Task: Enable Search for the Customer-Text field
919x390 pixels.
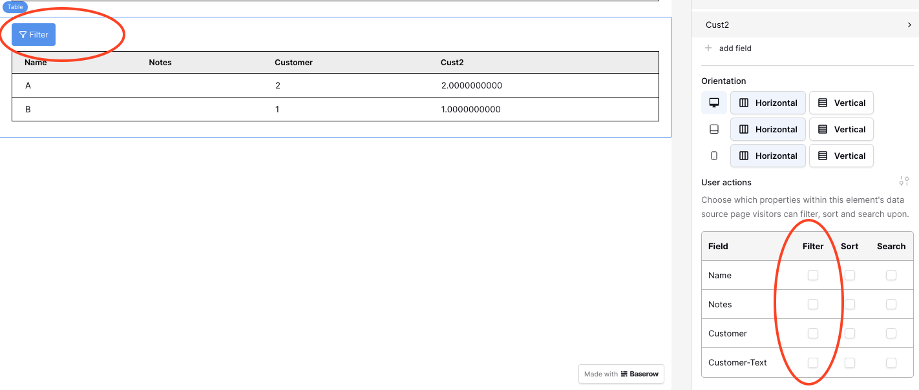Action: [891, 363]
